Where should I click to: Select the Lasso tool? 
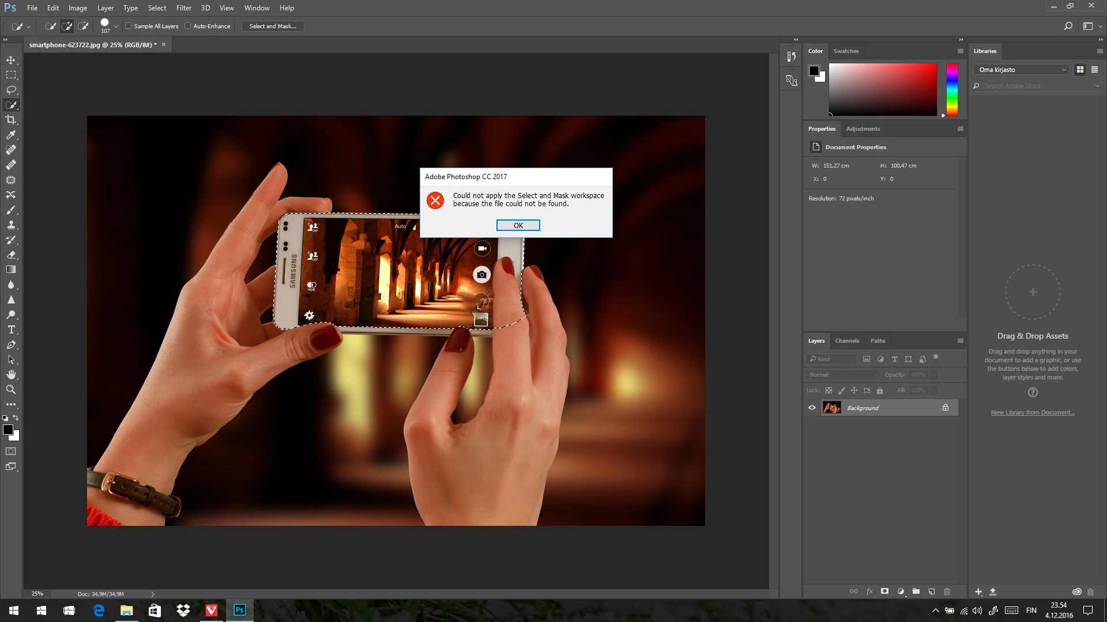[x=11, y=90]
